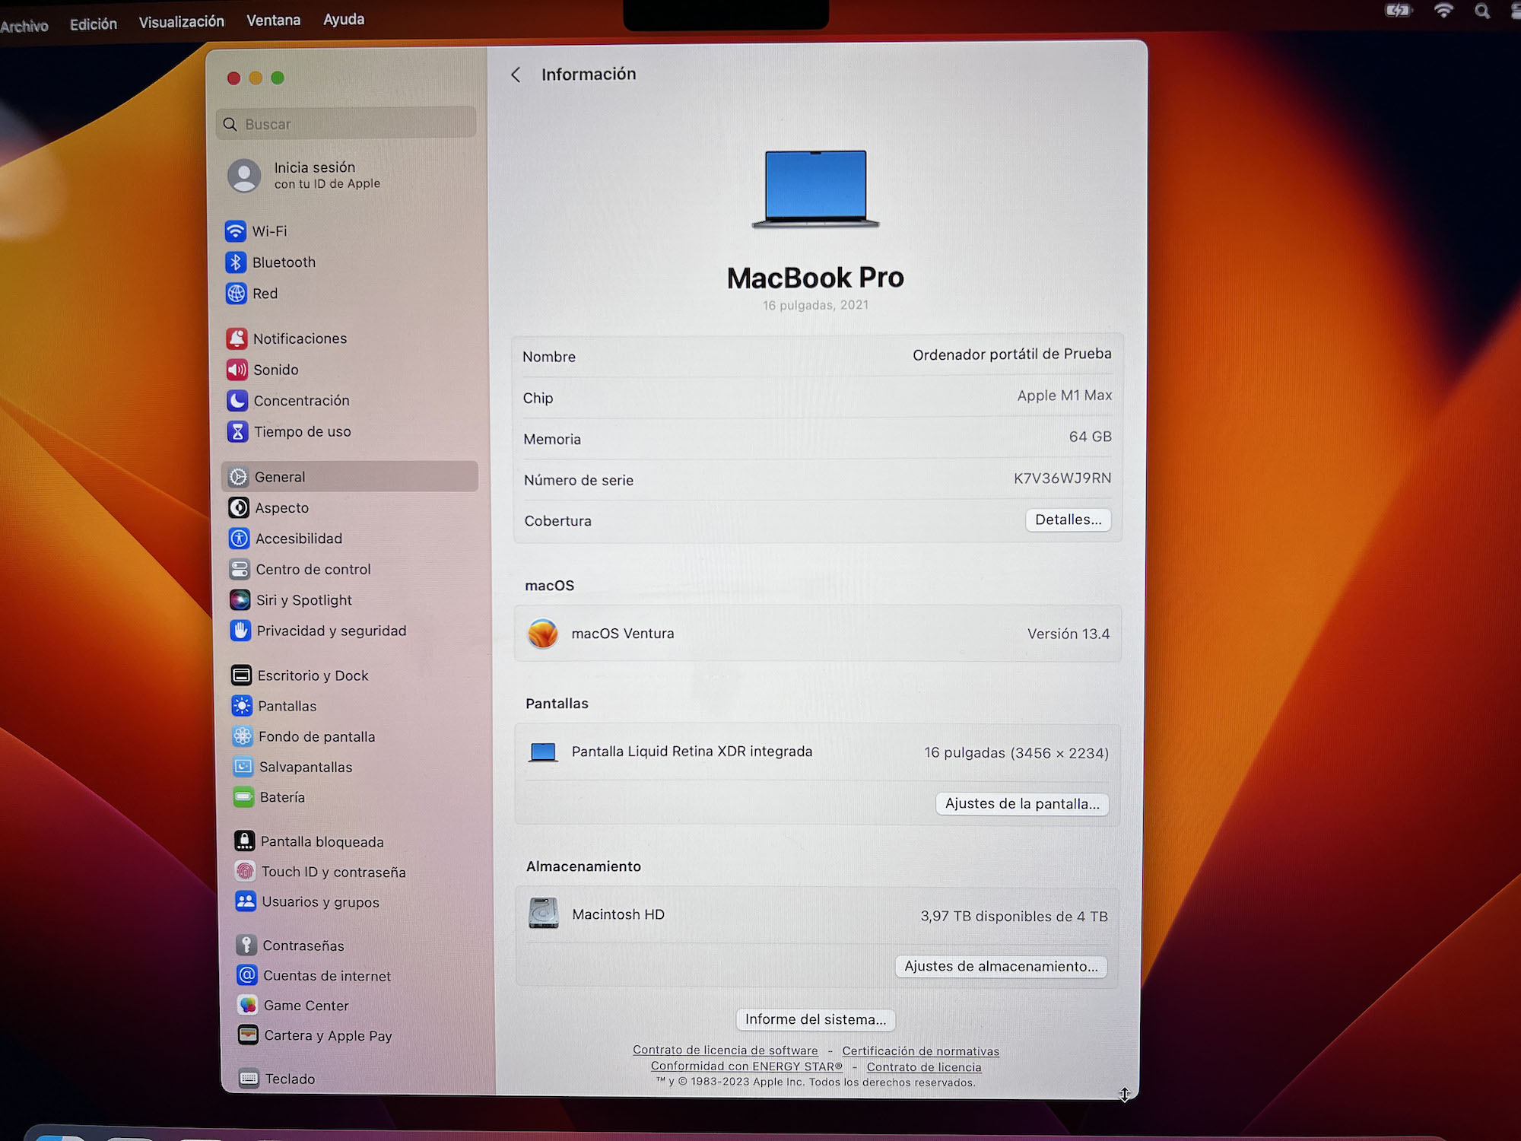The height and width of the screenshot is (1141, 1521).
Task: Click Ajustes de almacenamiento... button
Action: [1001, 967]
